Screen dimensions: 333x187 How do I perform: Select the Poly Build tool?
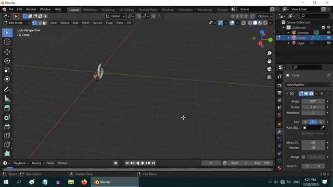pyautogui.click(x=7, y=154)
